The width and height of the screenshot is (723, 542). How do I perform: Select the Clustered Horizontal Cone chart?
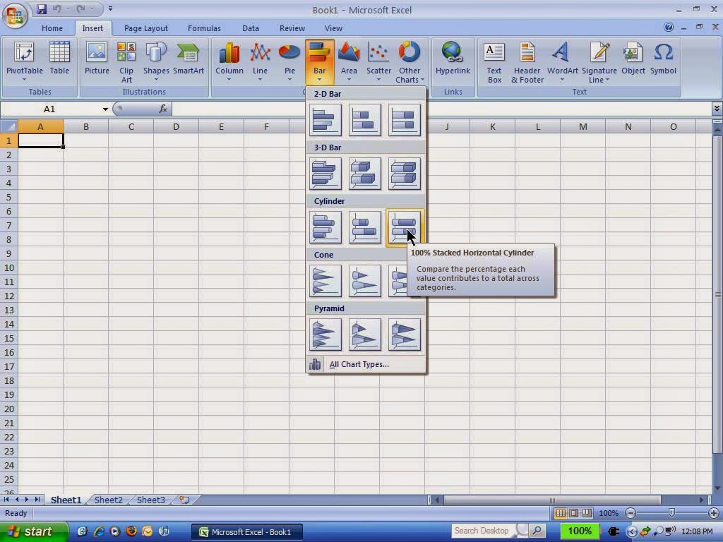coord(325,281)
